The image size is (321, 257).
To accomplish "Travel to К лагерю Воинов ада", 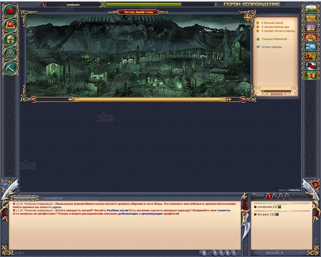I will pyautogui.click(x=276, y=27).
